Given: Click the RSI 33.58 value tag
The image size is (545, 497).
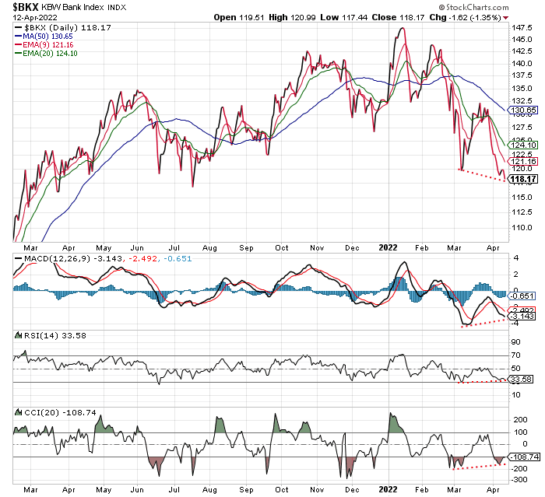Looking at the screenshot, I should tap(521, 380).
